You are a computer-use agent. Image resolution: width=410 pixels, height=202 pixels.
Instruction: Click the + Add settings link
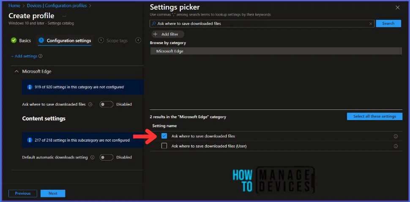click(24, 56)
